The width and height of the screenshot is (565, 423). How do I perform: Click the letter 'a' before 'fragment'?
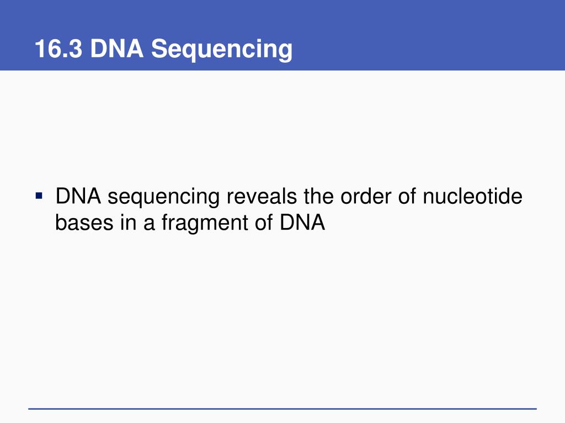(x=149, y=224)
